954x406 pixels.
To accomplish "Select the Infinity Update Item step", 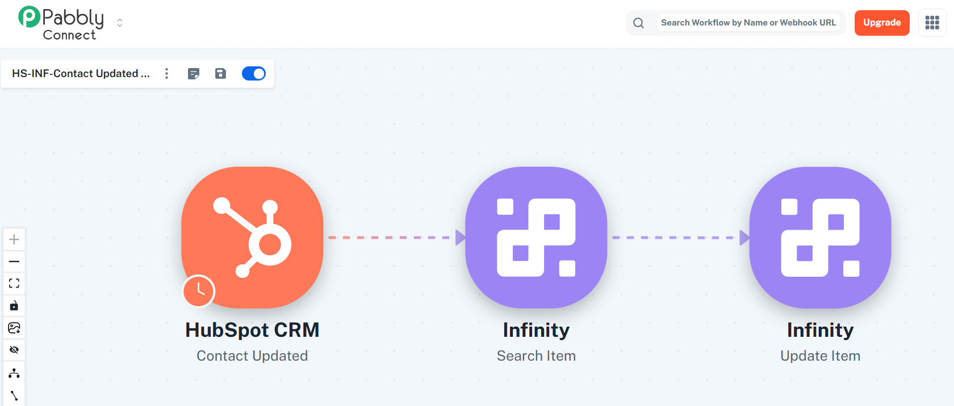I will click(x=820, y=238).
